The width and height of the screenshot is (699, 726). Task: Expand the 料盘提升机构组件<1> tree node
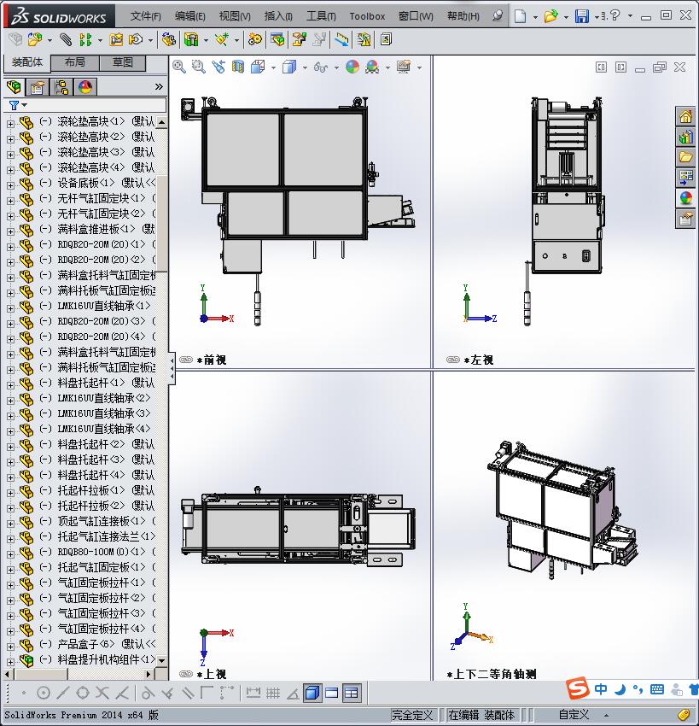click(x=10, y=662)
